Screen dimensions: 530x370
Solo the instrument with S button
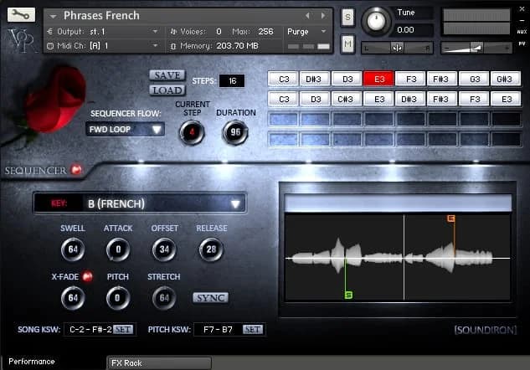[347, 17]
